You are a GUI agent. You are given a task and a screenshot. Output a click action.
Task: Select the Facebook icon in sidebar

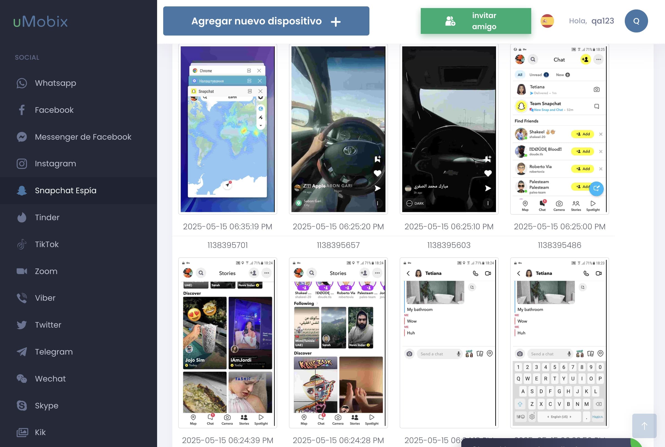22,110
